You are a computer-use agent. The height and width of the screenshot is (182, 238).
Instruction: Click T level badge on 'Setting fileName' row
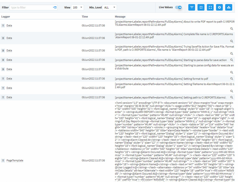tap(3, 88)
